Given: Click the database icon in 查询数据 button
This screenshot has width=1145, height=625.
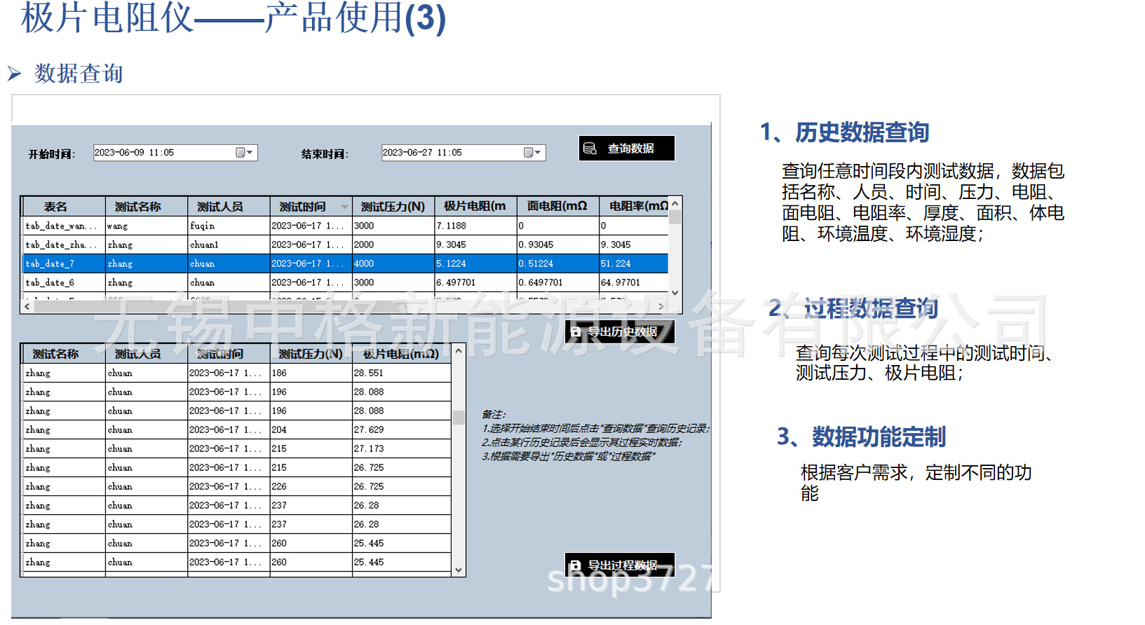Looking at the screenshot, I should (590, 149).
